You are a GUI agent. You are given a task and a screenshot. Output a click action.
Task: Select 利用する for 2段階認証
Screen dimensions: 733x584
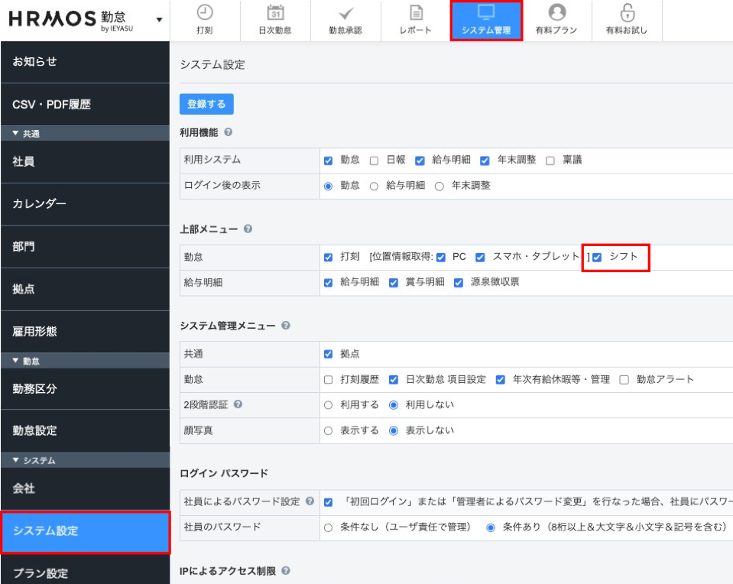tap(329, 405)
